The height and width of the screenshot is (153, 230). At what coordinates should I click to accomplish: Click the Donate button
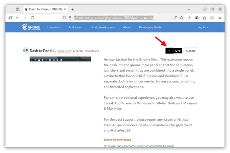(x=191, y=51)
